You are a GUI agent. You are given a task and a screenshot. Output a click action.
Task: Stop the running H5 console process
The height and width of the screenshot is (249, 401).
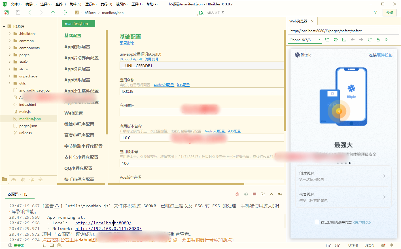[254, 194]
